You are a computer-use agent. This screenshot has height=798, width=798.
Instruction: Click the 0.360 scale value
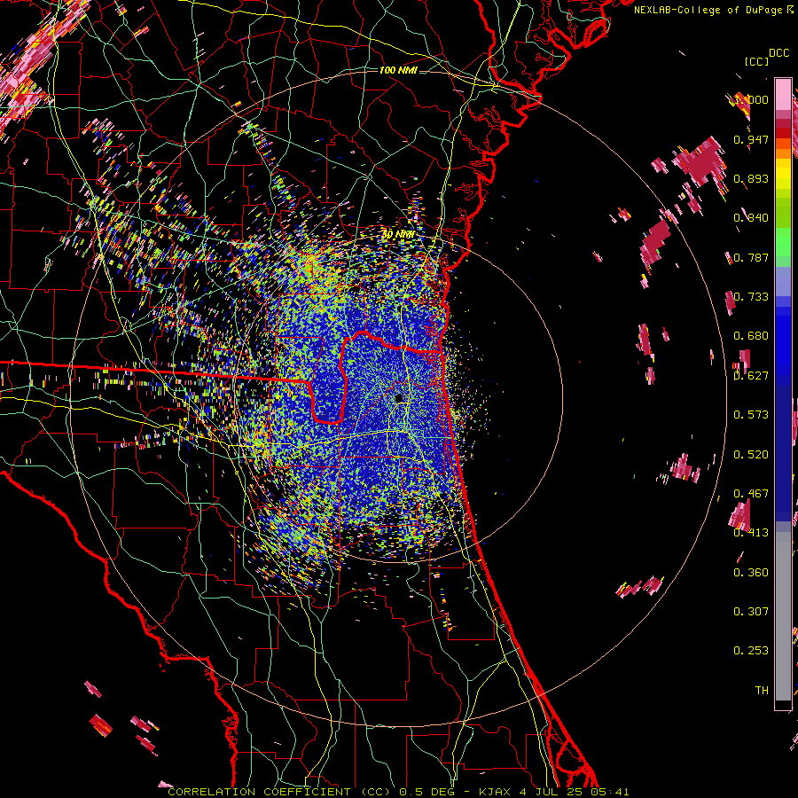[751, 573]
